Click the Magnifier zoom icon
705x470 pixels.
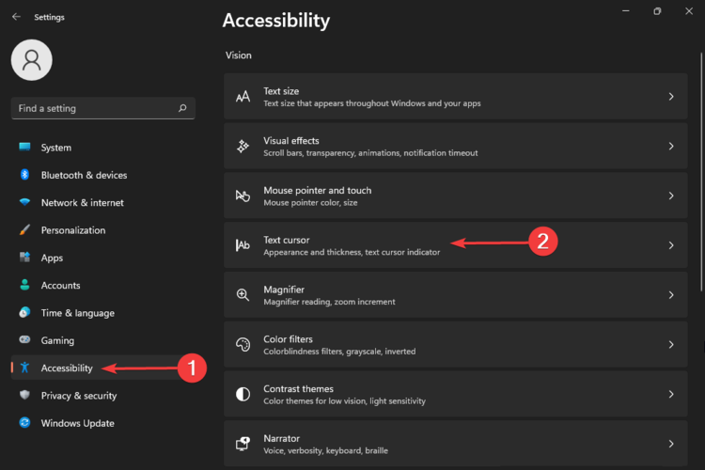pyautogui.click(x=243, y=295)
